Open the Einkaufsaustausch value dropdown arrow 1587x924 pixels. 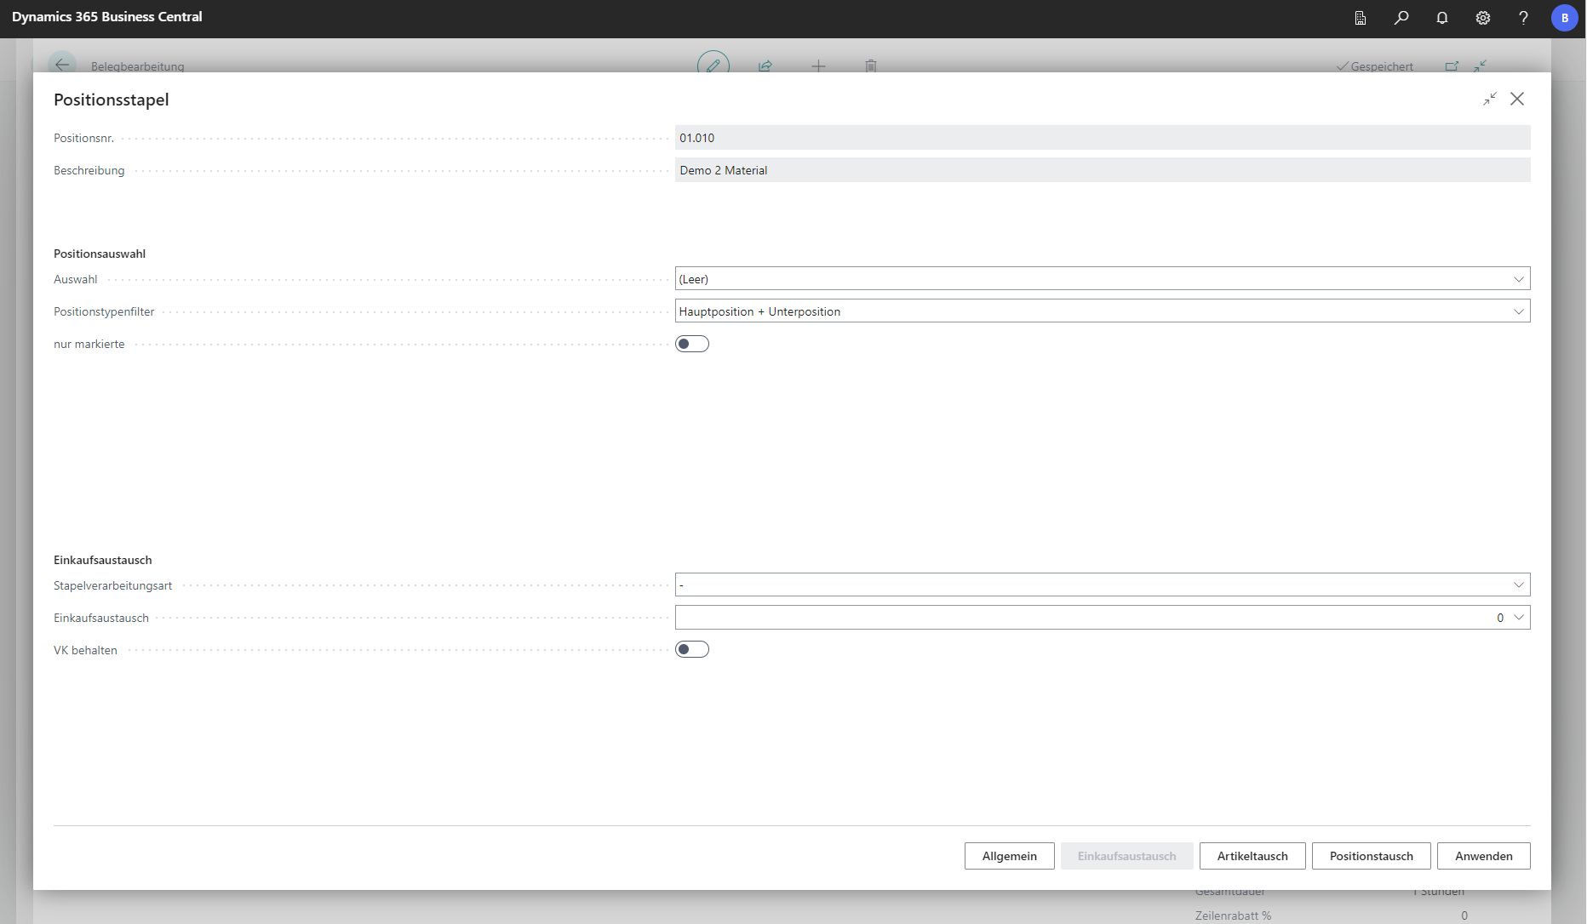pyautogui.click(x=1518, y=617)
